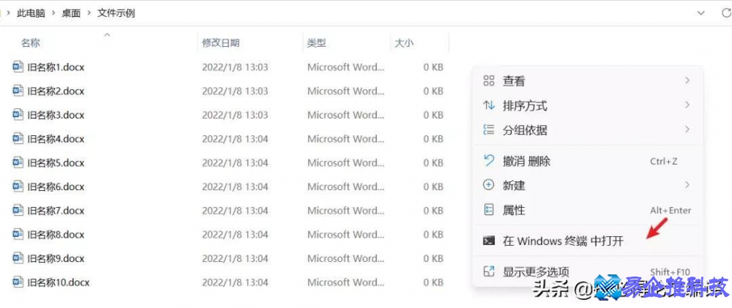Click the Microsoft Word type cell of 旧名称5.docx
This screenshot has width=732, height=308.
[x=346, y=162]
